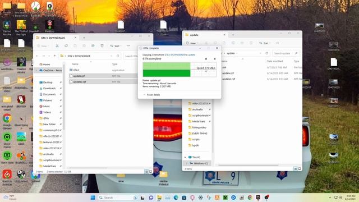Open Minecraft icon on taskbar
359x202 pixels.
point(225,198)
